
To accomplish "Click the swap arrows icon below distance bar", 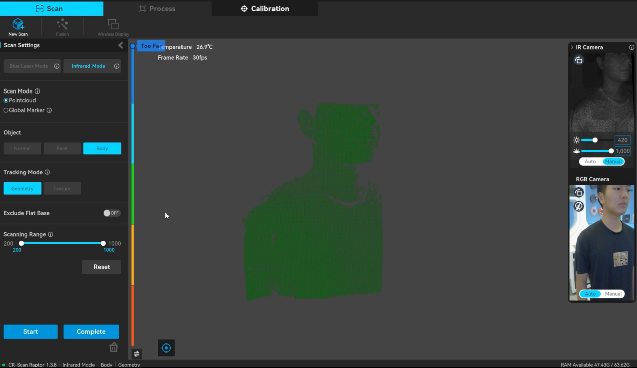I will click(x=136, y=354).
